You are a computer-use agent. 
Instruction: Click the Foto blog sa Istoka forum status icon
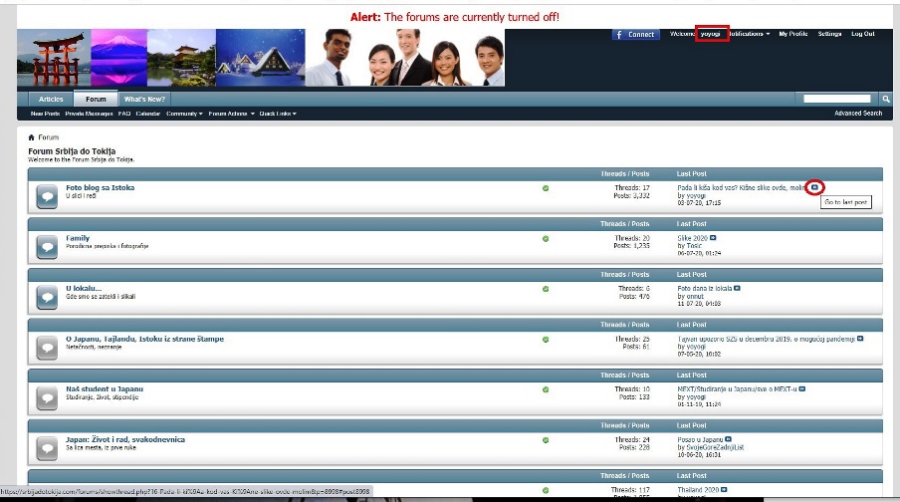[47, 196]
